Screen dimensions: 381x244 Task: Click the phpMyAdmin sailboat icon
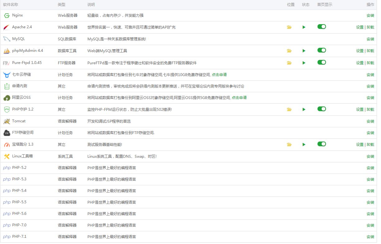(x=7, y=51)
